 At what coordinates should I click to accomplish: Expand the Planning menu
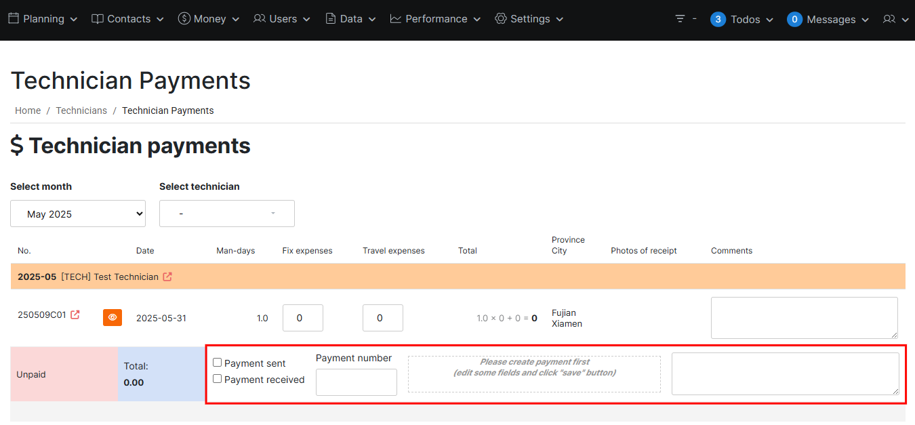[x=43, y=19]
